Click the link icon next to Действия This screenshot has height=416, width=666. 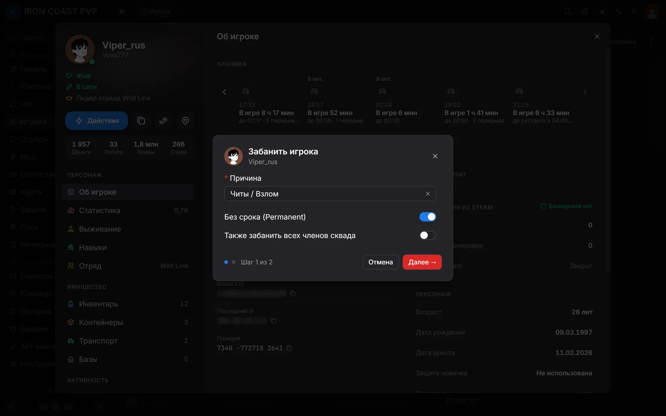click(163, 121)
